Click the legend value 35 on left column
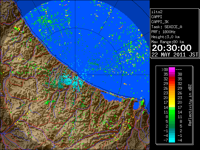The height and width of the screenshot is (150, 200). click(166, 74)
